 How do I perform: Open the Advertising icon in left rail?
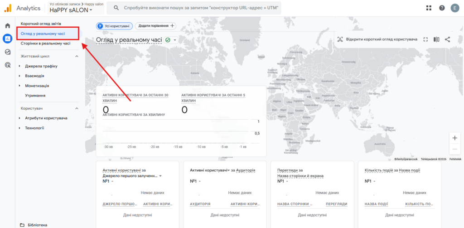point(7,65)
